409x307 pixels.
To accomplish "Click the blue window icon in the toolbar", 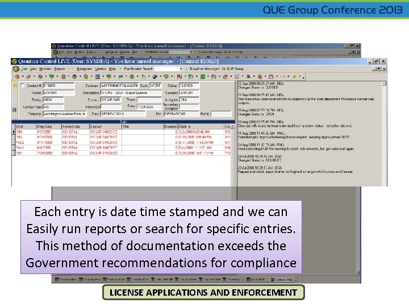I will pyautogui.click(x=98, y=77).
